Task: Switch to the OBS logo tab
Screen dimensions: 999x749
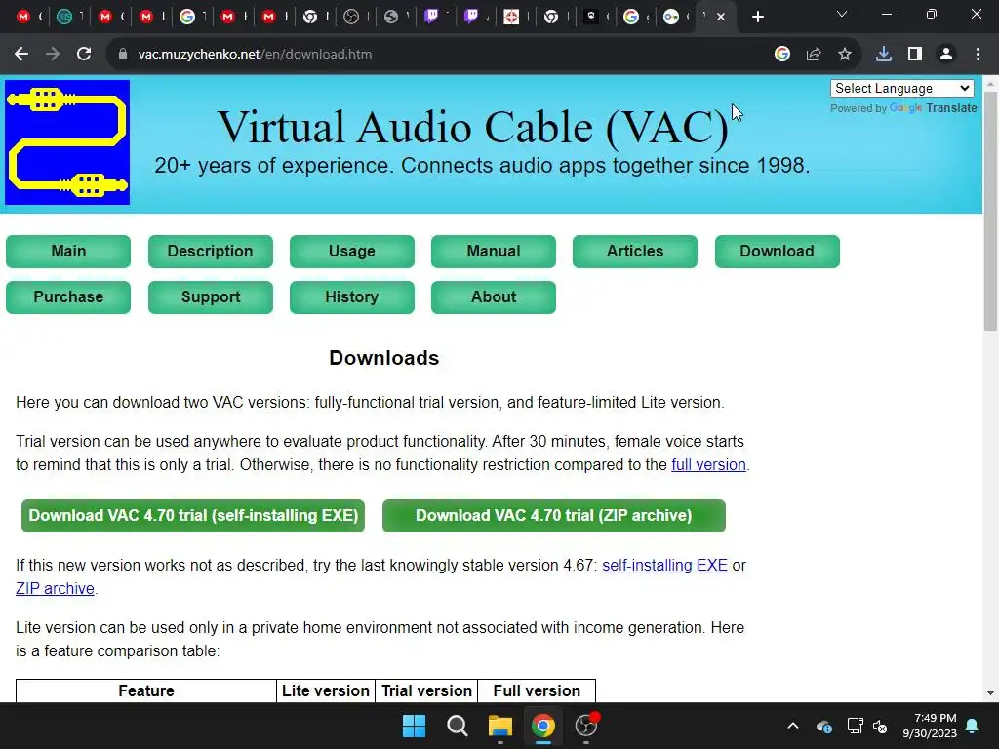Action: coord(351,17)
